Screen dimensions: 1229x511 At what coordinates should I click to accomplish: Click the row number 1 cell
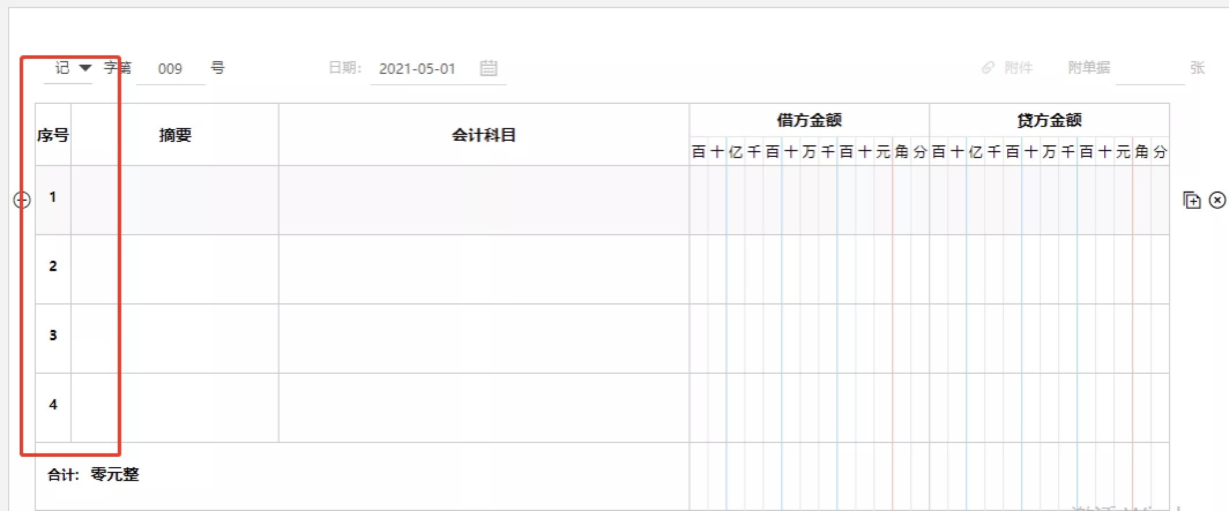53,200
